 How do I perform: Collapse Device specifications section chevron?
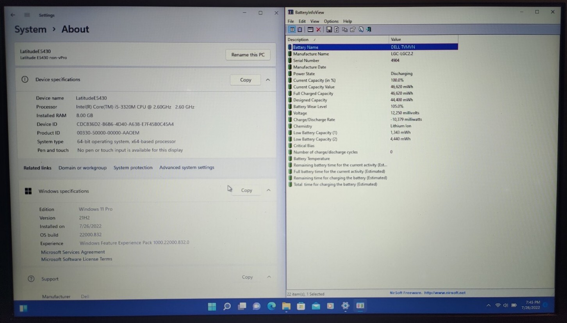click(x=268, y=80)
